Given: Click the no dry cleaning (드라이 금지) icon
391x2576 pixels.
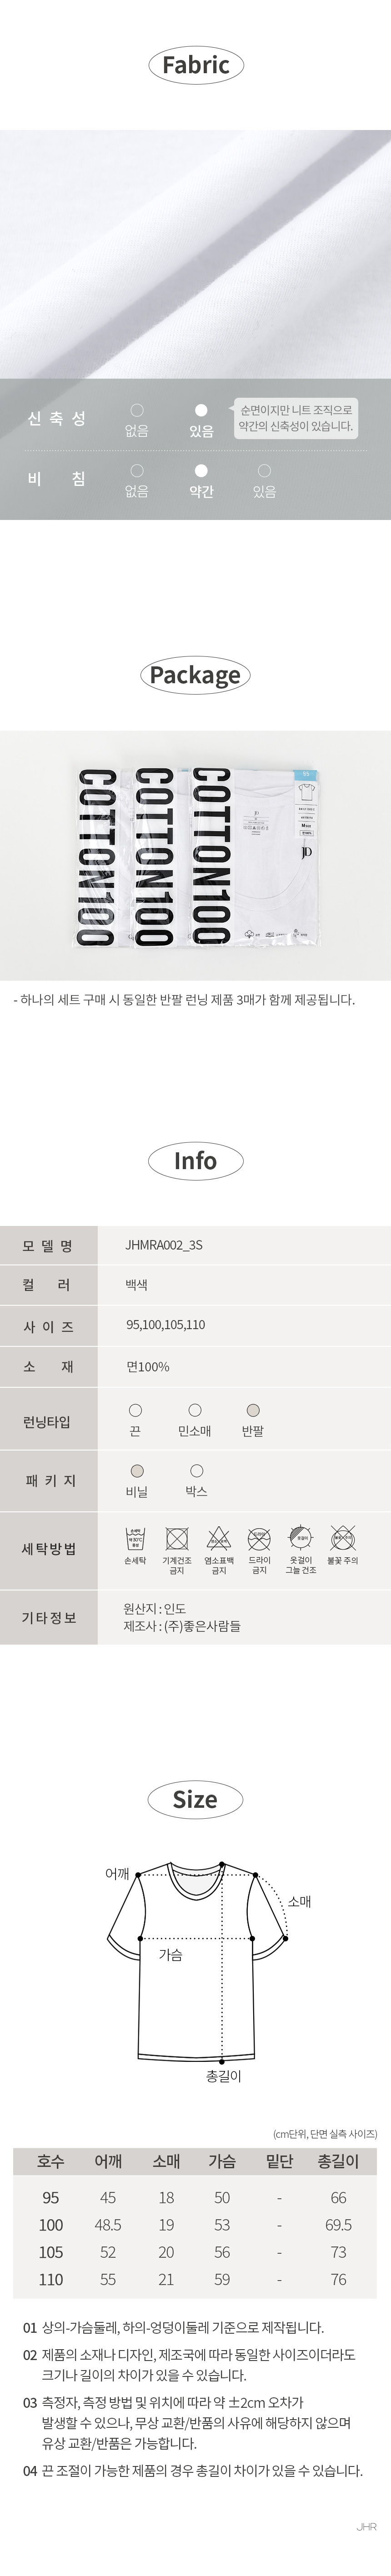Looking at the screenshot, I should click(x=259, y=1537).
